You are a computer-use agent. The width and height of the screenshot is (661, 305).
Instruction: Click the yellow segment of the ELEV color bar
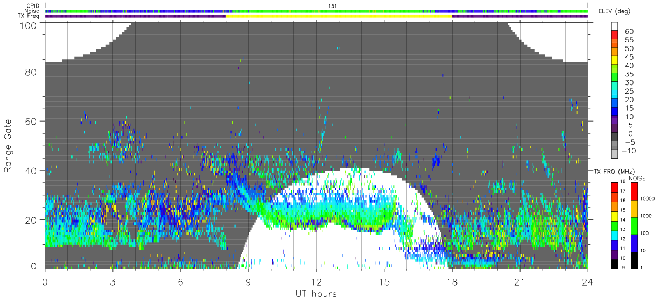click(614, 61)
